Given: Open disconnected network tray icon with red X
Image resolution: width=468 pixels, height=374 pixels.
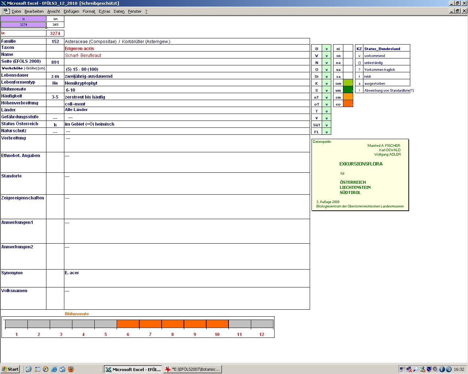Looking at the screenshot, I should click(x=409, y=369).
